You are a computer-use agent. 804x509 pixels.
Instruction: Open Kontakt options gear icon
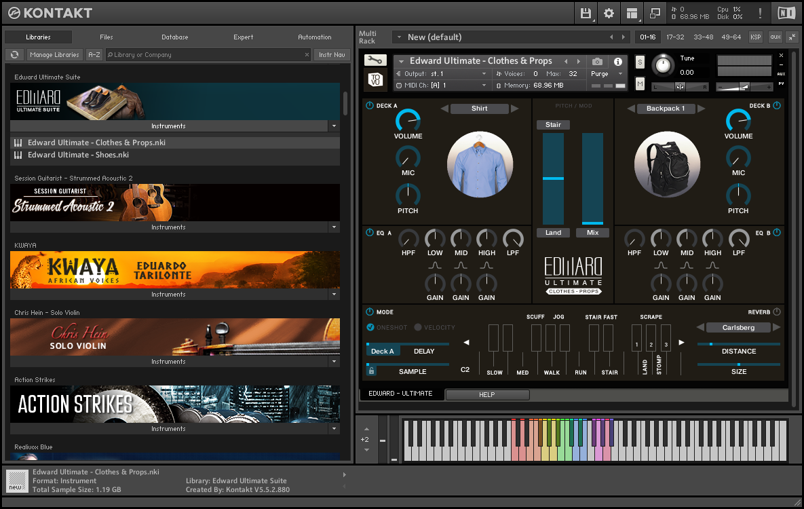[609, 14]
